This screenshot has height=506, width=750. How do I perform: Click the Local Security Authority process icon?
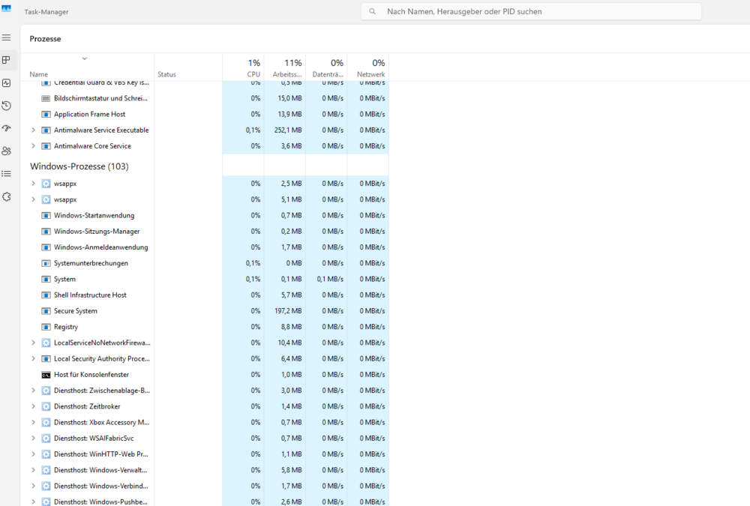[x=46, y=358]
